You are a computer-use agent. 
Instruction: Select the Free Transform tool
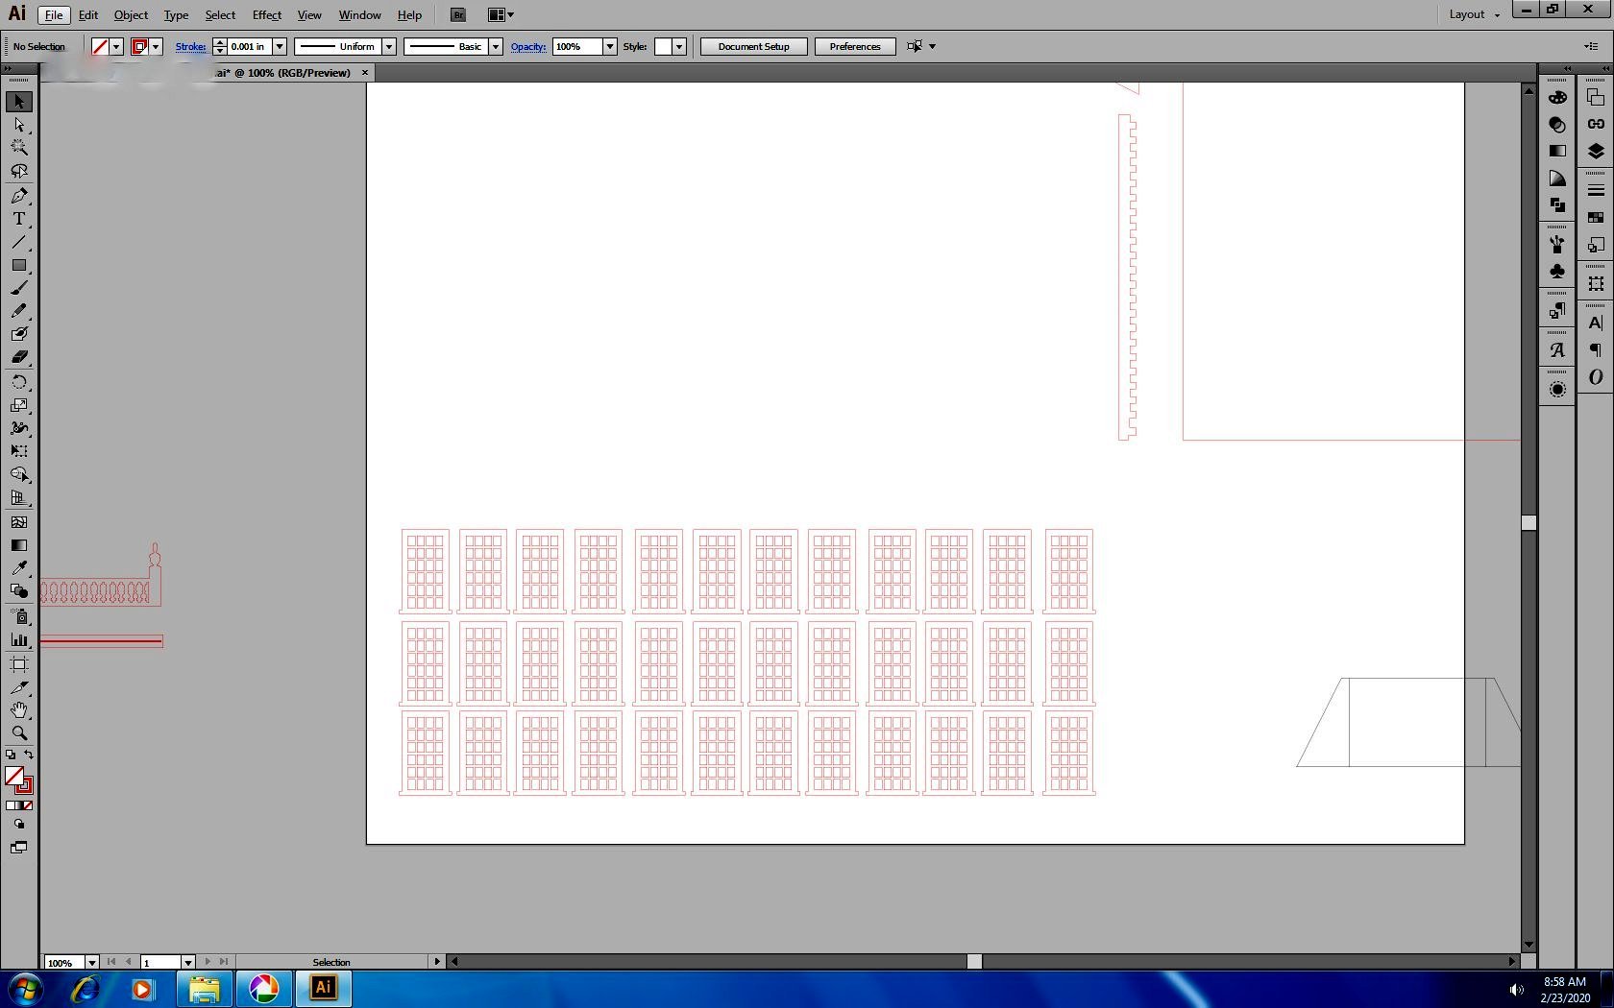[x=19, y=451]
